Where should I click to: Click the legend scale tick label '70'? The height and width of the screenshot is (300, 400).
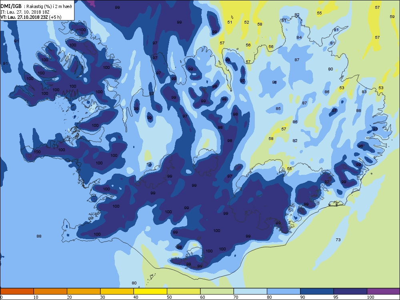[x=236, y=297]
